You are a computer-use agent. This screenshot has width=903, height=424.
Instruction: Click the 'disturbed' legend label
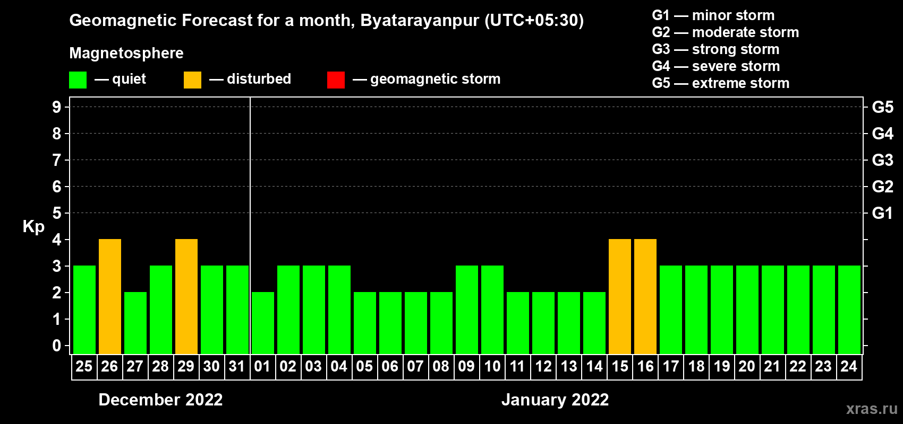pos(259,79)
